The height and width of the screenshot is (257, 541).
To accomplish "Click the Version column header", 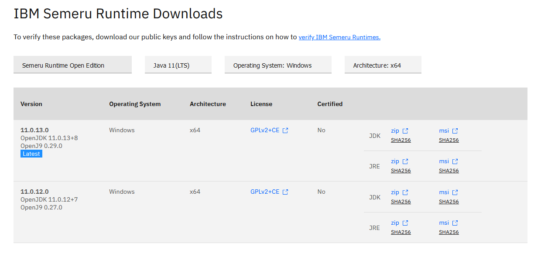I will [x=31, y=104].
